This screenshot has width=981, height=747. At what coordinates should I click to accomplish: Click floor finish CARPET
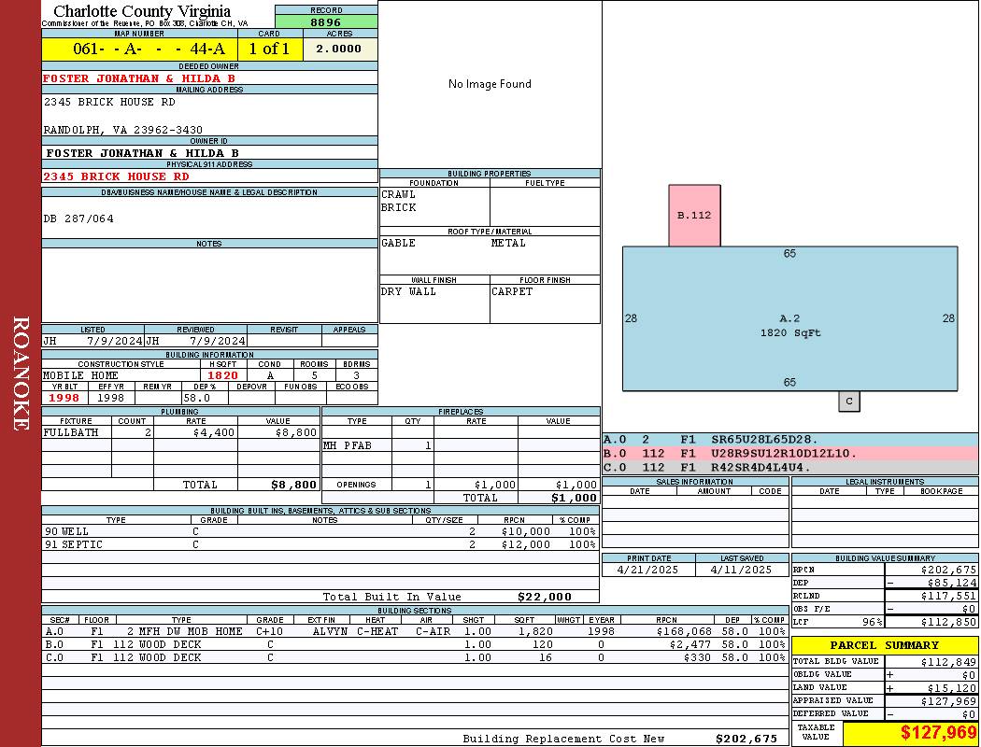(x=512, y=292)
